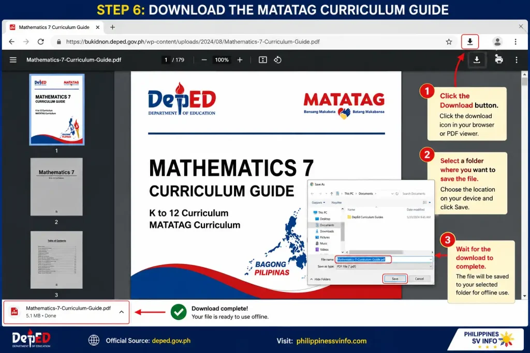Click the PDF viewer download button
The height and width of the screenshot is (353, 530).
point(477,60)
